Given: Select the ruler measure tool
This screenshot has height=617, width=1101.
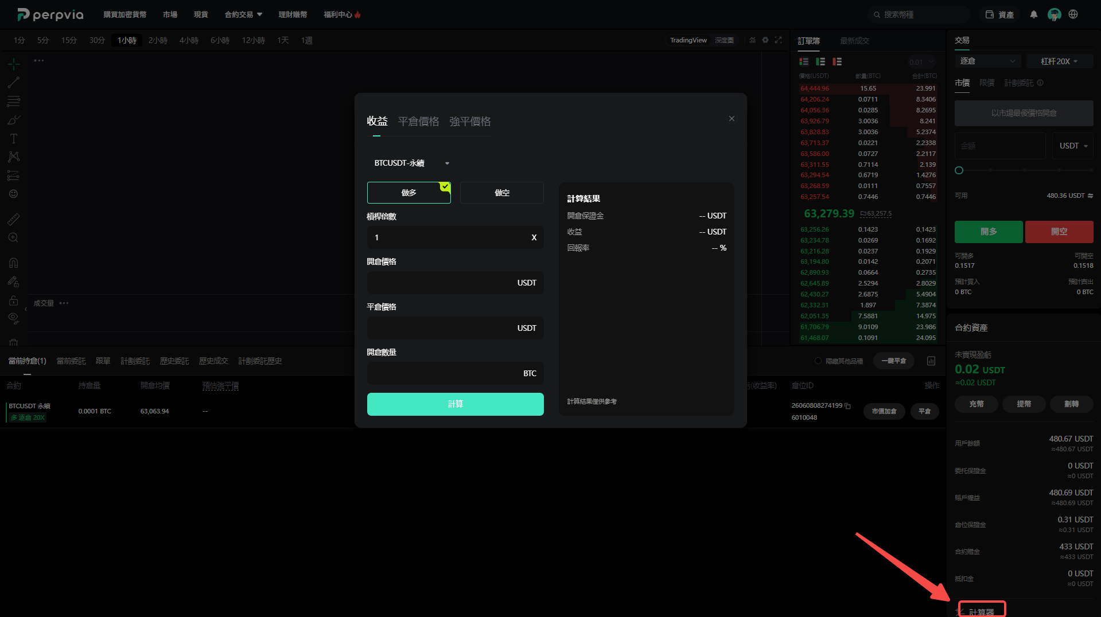Looking at the screenshot, I should click(14, 219).
